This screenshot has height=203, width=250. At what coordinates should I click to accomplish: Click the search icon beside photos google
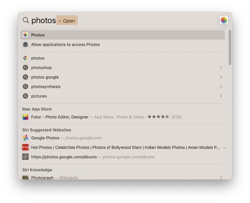pos(25,77)
